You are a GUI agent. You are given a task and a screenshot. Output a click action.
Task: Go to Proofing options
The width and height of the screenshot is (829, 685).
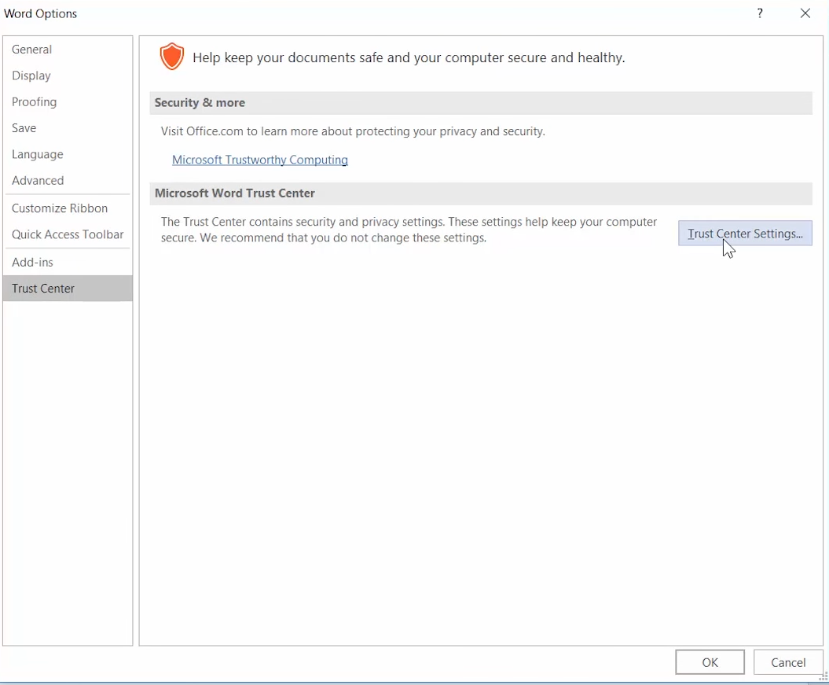67,101
